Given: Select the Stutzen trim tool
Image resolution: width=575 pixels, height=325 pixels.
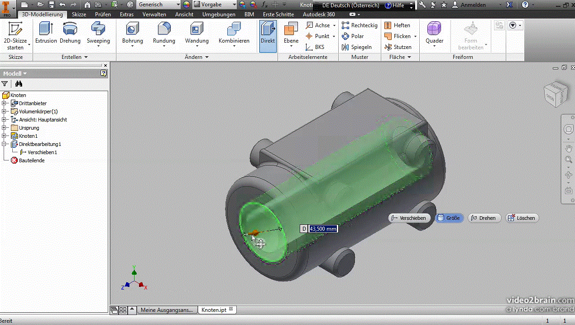Looking at the screenshot, I should click(x=398, y=47).
